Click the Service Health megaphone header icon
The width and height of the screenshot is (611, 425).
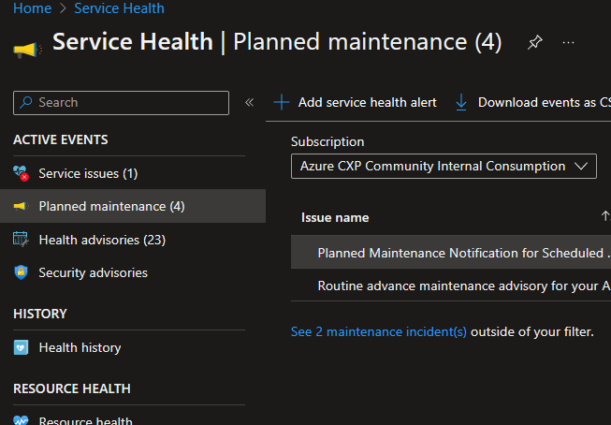pyautogui.click(x=27, y=50)
